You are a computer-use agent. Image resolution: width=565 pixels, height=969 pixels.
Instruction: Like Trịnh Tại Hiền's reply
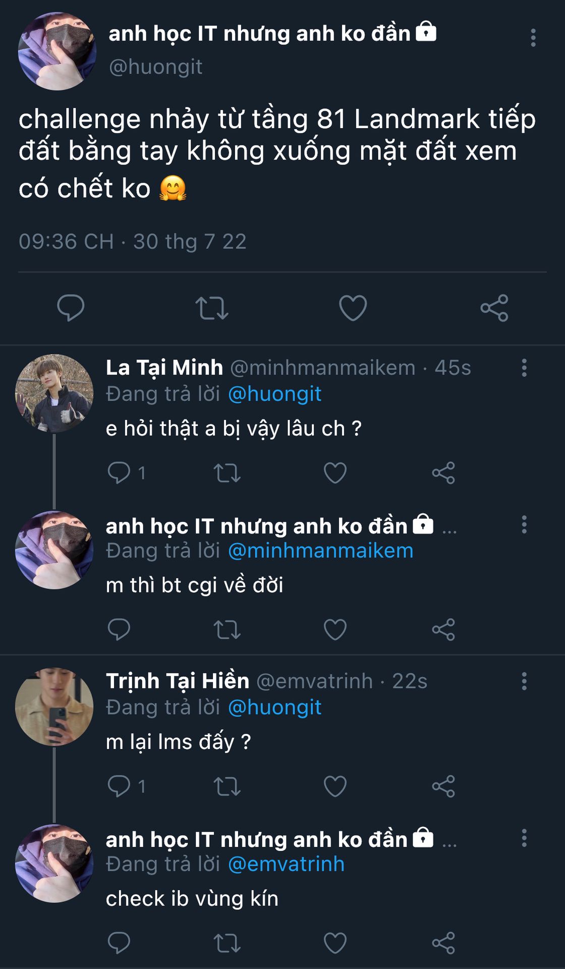(x=335, y=786)
